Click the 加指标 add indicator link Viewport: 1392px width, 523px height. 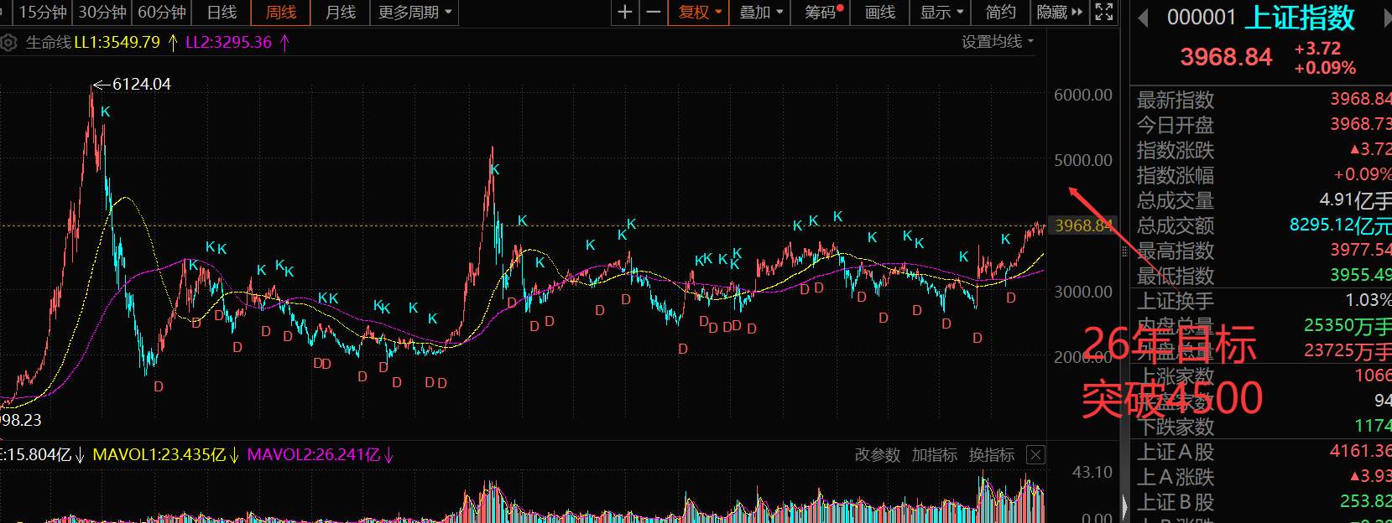934,454
